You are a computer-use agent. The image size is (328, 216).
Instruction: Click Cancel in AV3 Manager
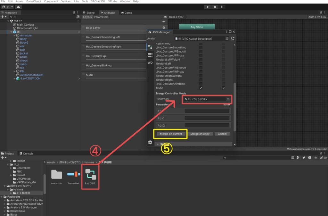pos(222,134)
